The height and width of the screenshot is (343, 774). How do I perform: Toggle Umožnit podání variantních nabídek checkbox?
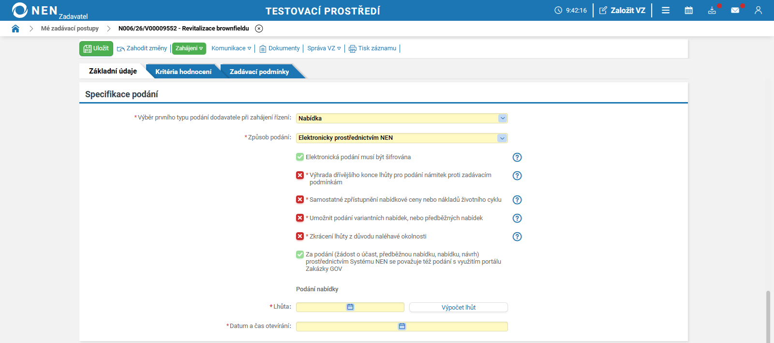[x=300, y=218]
